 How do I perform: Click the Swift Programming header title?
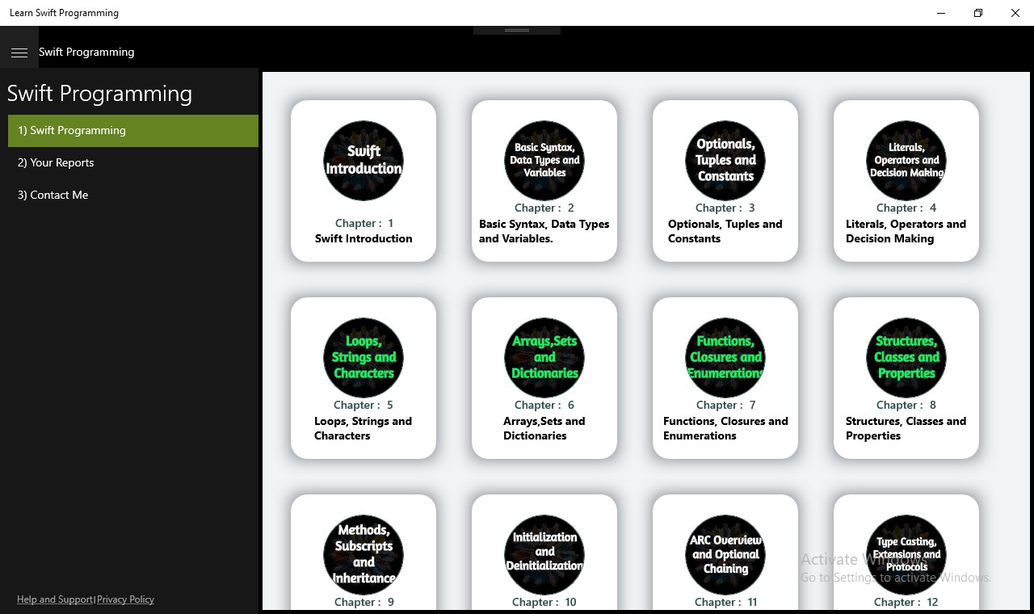pos(86,53)
